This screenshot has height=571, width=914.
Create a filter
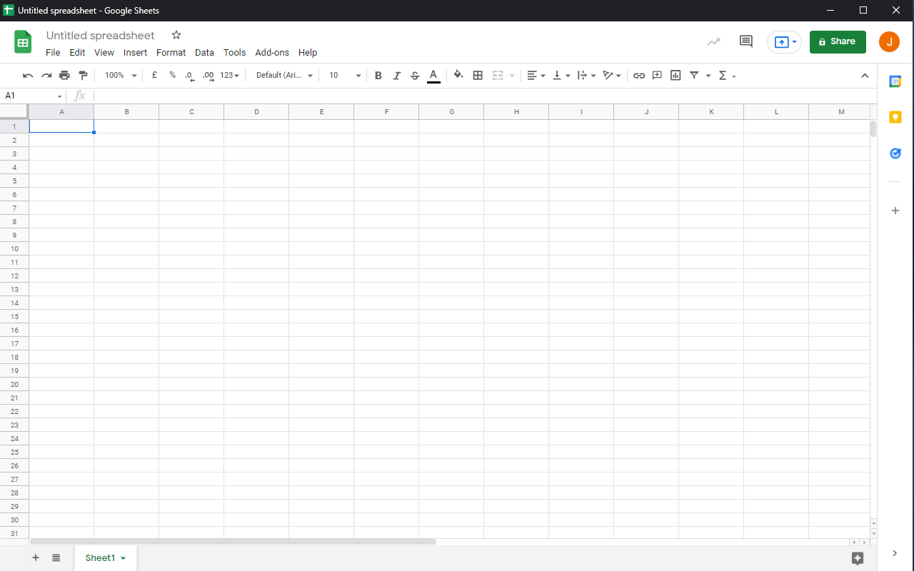pos(693,75)
